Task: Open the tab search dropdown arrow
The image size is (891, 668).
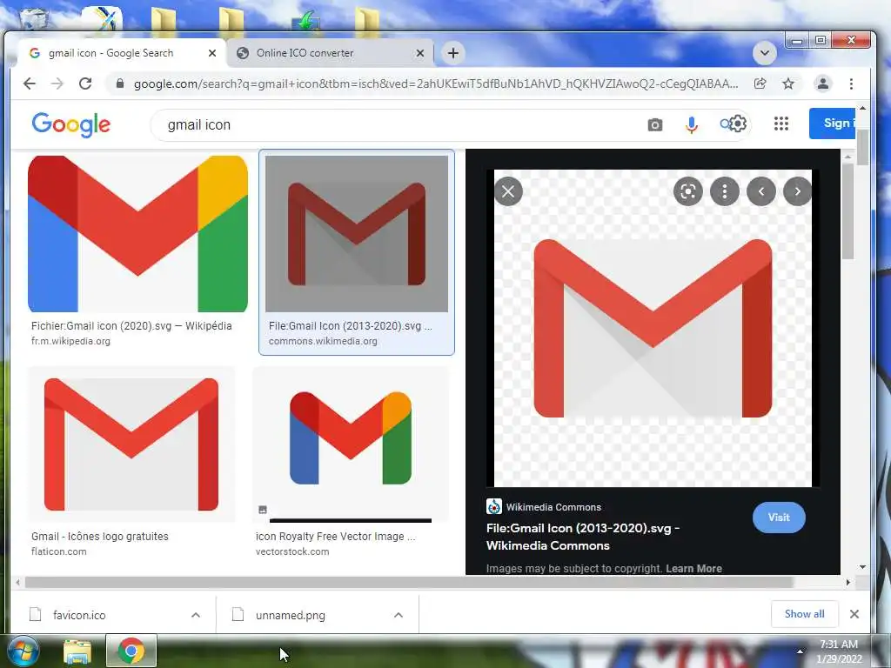Action: tap(765, 53)
